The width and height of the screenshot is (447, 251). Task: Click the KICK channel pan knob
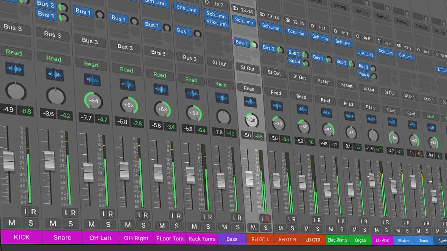(x=16, y=91)
